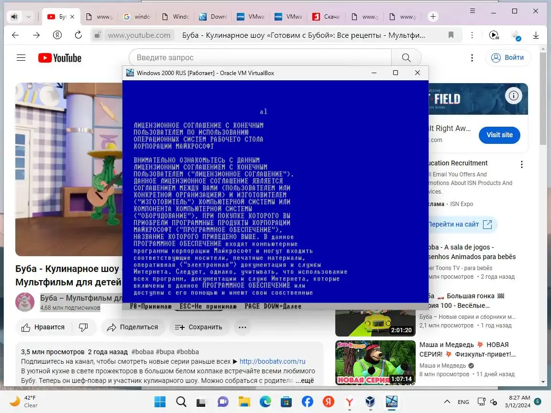Switch to the 'Скача' tab
The width and height of the screenshot is (551, 413).
pyautogui.click(x=326, y=17)
